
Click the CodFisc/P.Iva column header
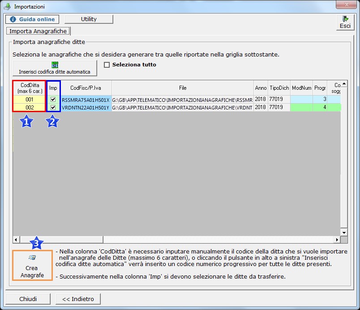pos(86,88)
